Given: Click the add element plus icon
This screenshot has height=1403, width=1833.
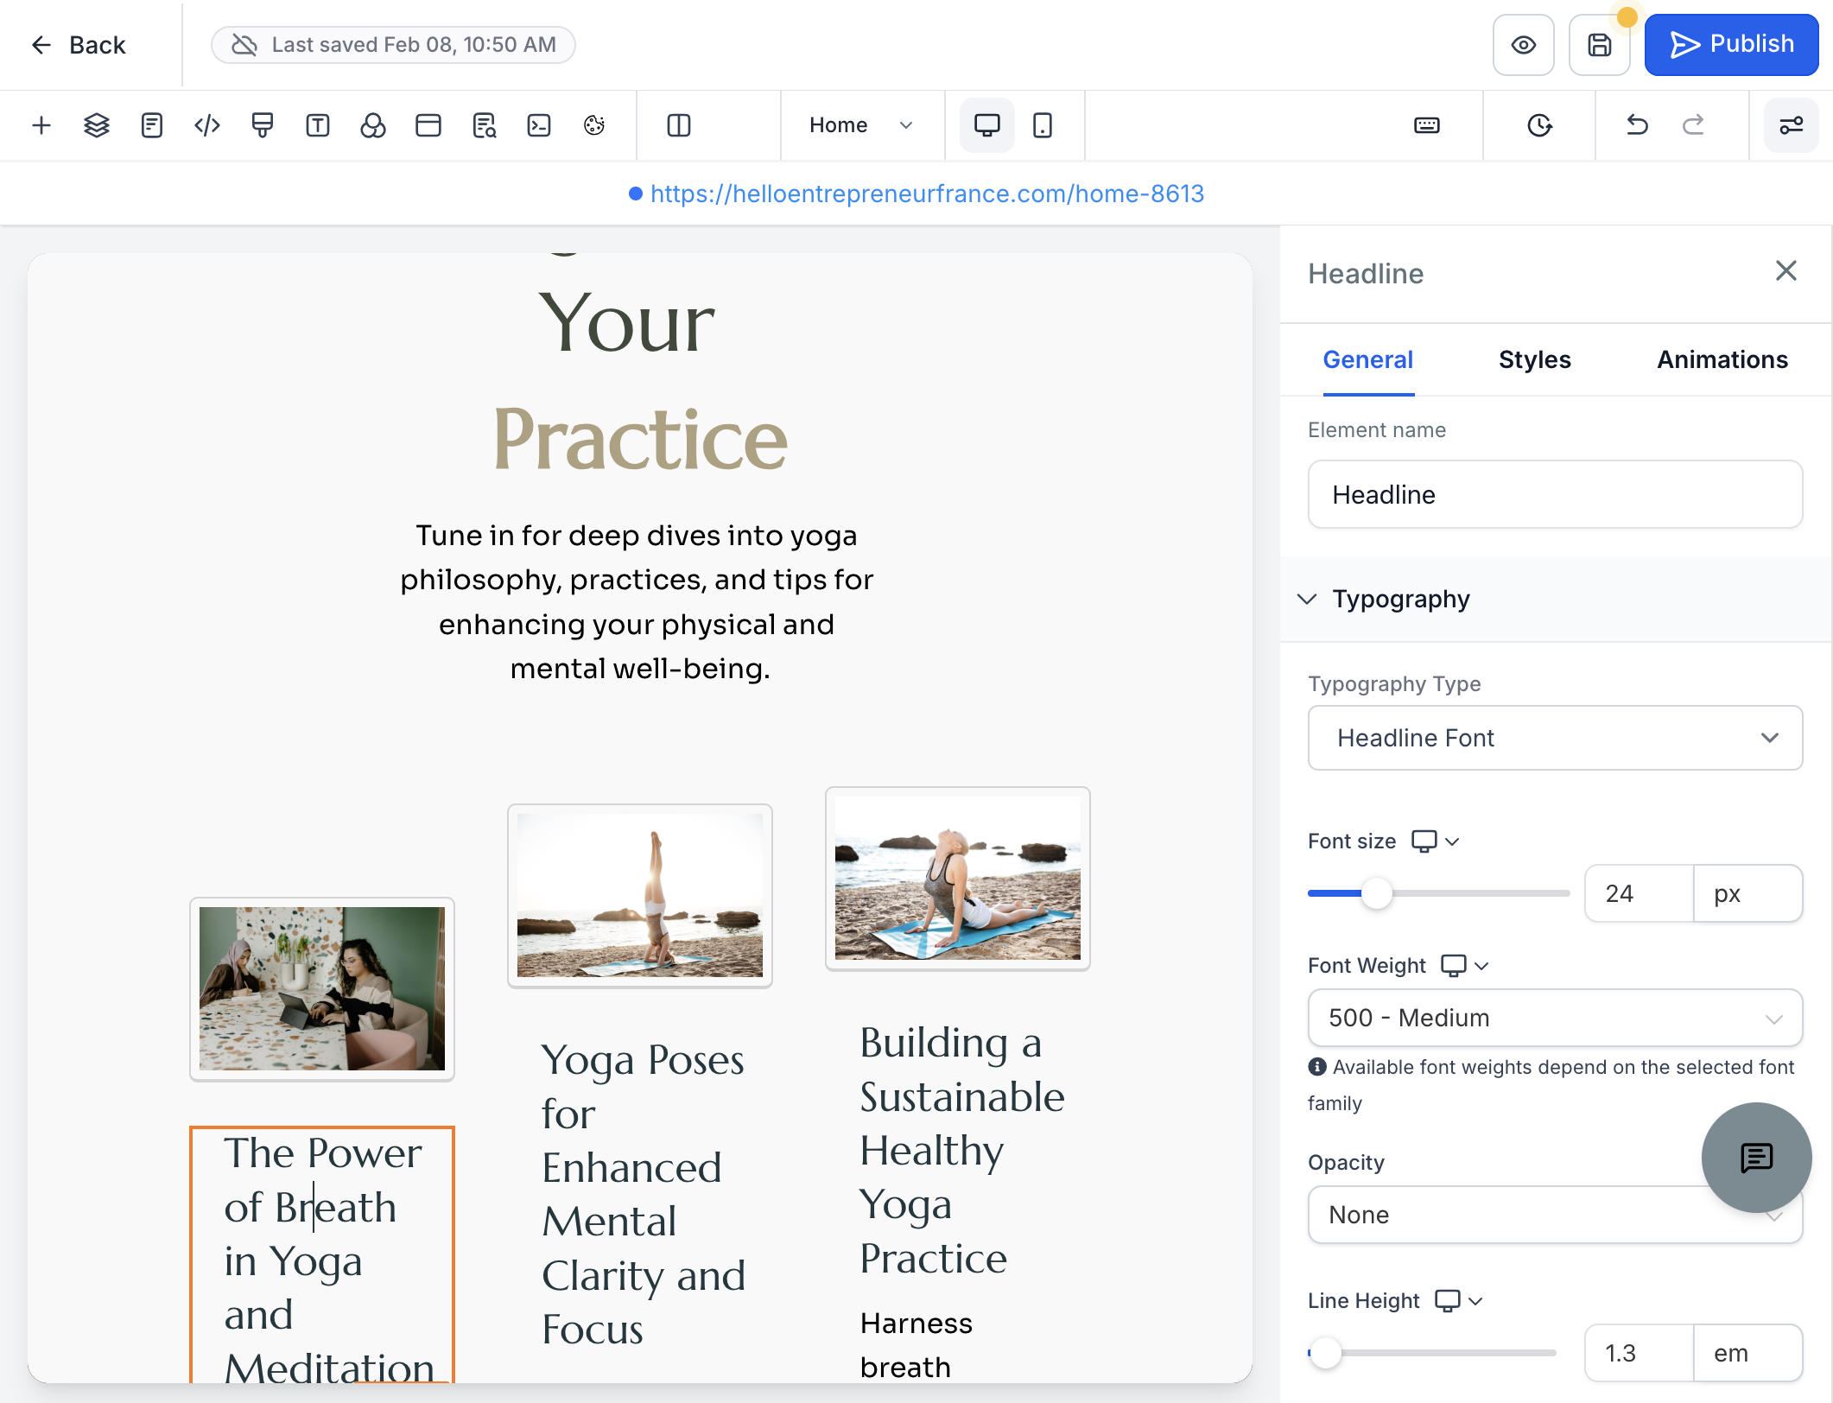Looking at the screenshot, I should click(41, 125).
